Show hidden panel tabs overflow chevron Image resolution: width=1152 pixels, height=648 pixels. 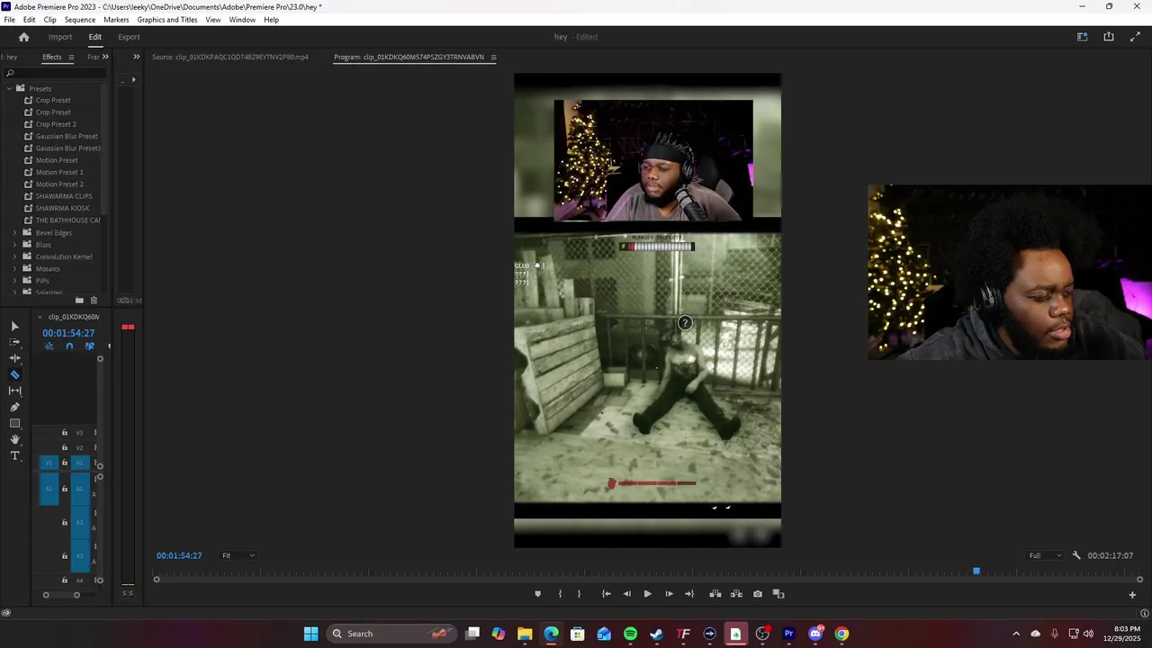click(x=105, y=57)
